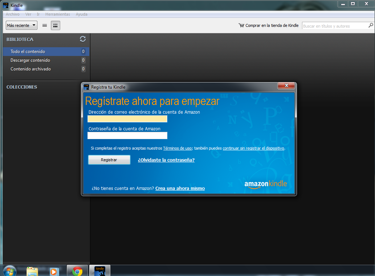Select Contenido archivado
Image resolution: width=375 pixels, height=276 pixels.
[x=46, y=69]
